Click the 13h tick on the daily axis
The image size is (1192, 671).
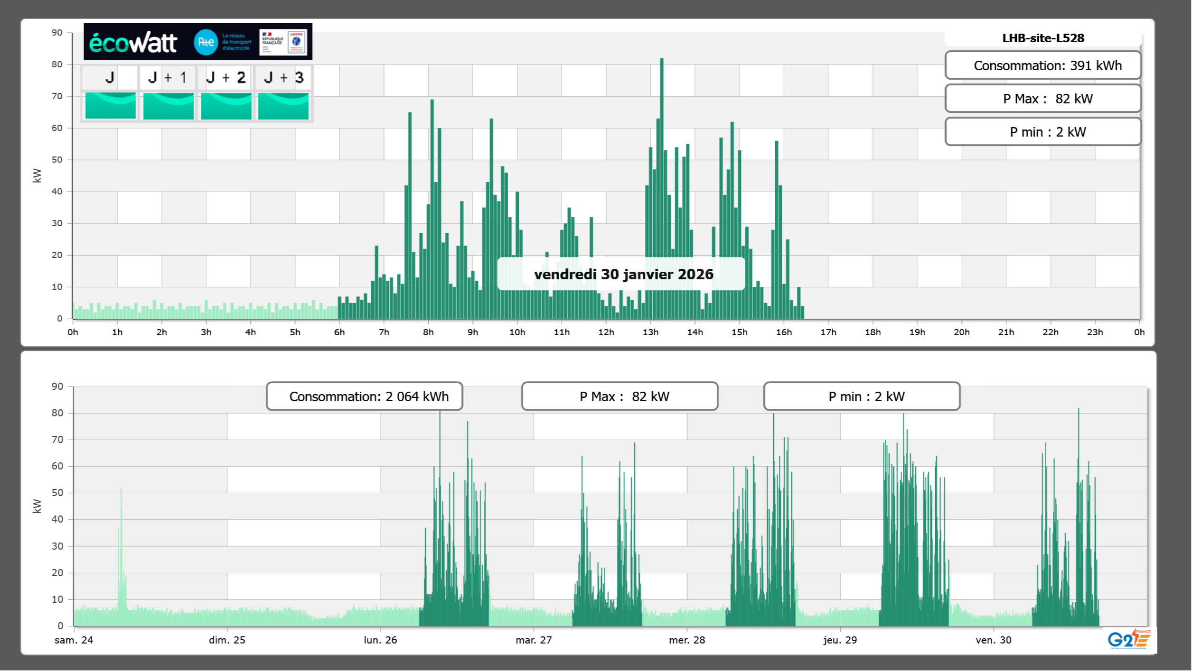coord(650,332)
